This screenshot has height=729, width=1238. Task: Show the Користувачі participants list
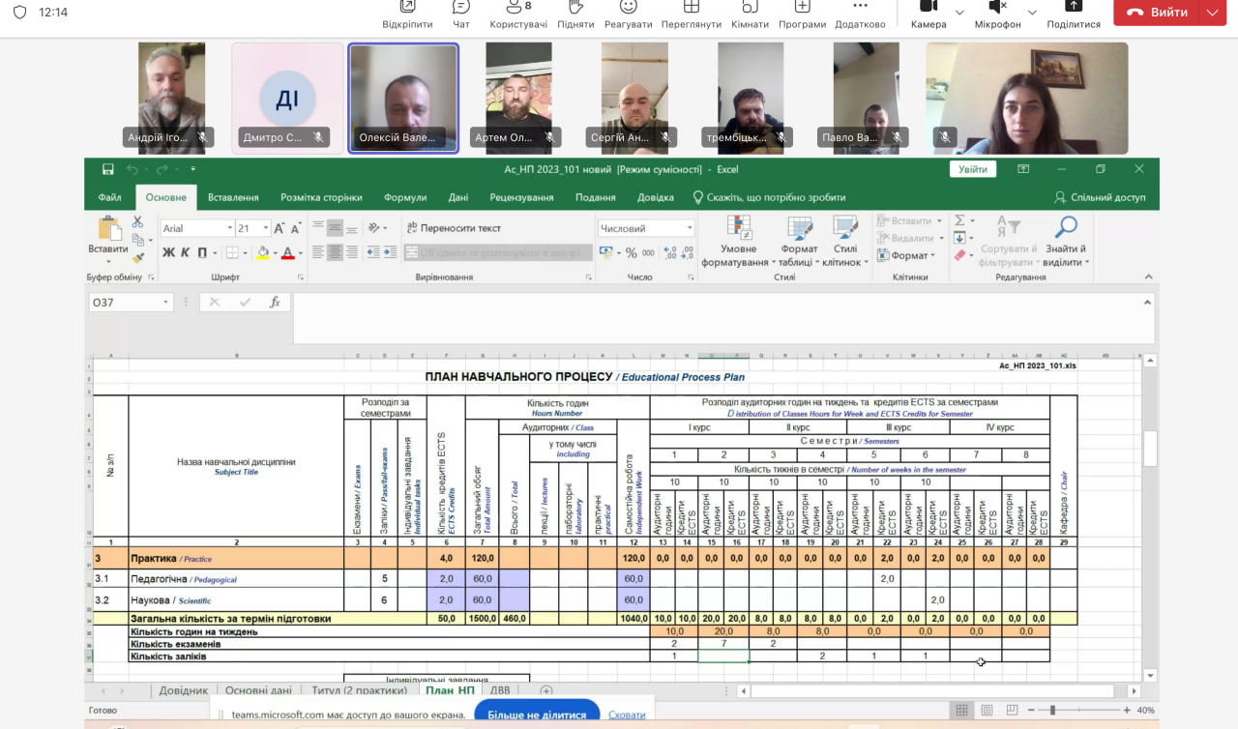(518, 8)
